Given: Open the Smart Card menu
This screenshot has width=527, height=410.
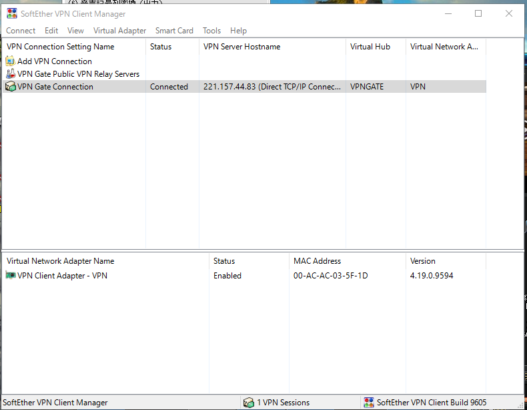Looking at the screenshot, I should point(174,31).
